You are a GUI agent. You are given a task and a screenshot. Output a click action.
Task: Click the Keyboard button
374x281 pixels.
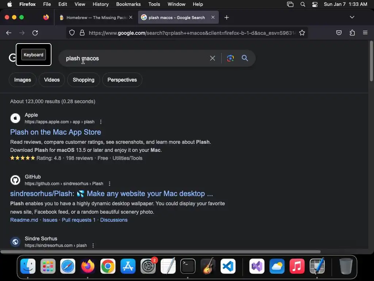click(x=33, y=55)
